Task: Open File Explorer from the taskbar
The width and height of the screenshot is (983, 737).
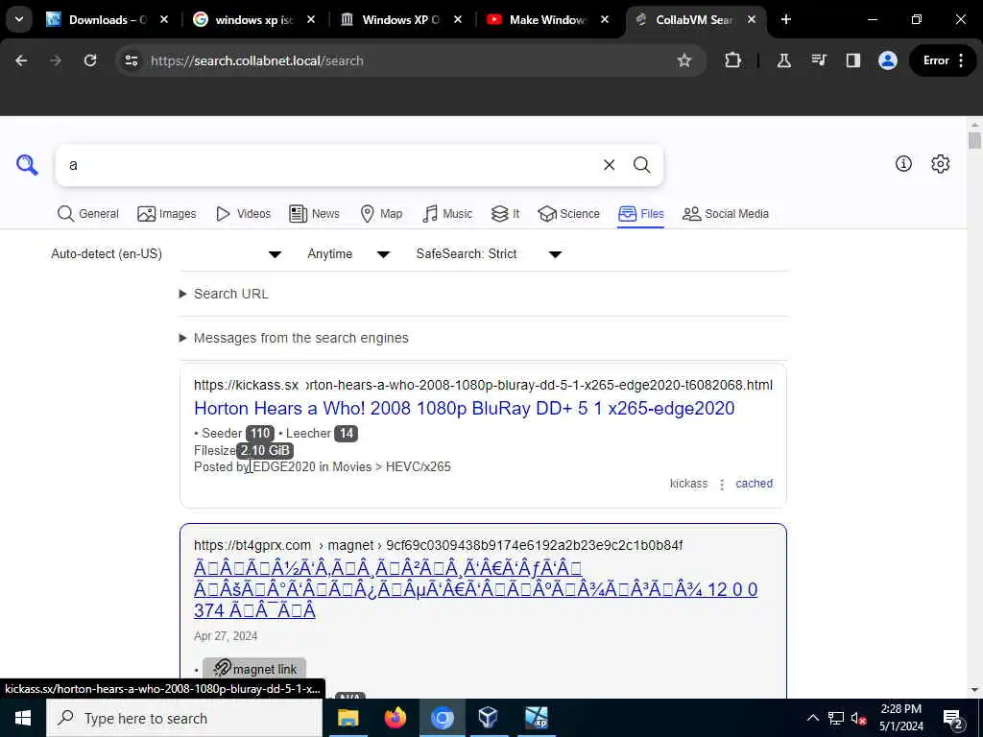Action: 348,718
